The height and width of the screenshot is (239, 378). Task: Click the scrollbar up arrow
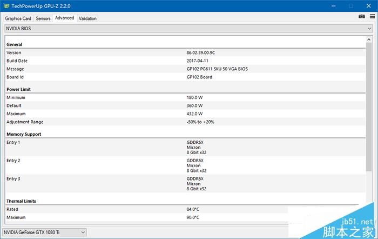pos(369,39)
